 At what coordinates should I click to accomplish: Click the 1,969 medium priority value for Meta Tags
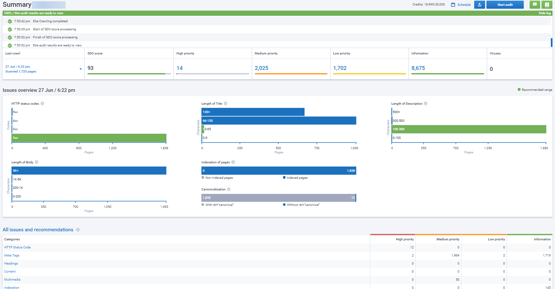point(455,255)
